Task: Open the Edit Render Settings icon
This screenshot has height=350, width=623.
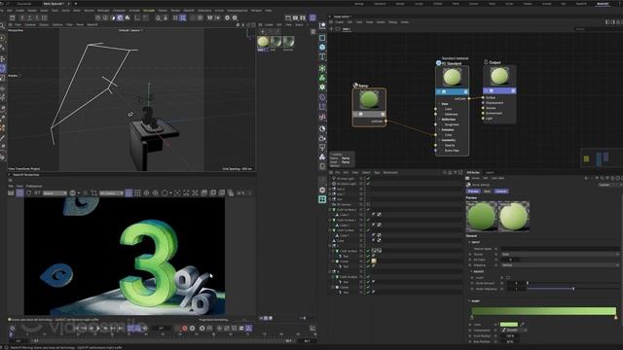Action: (303, 17)
